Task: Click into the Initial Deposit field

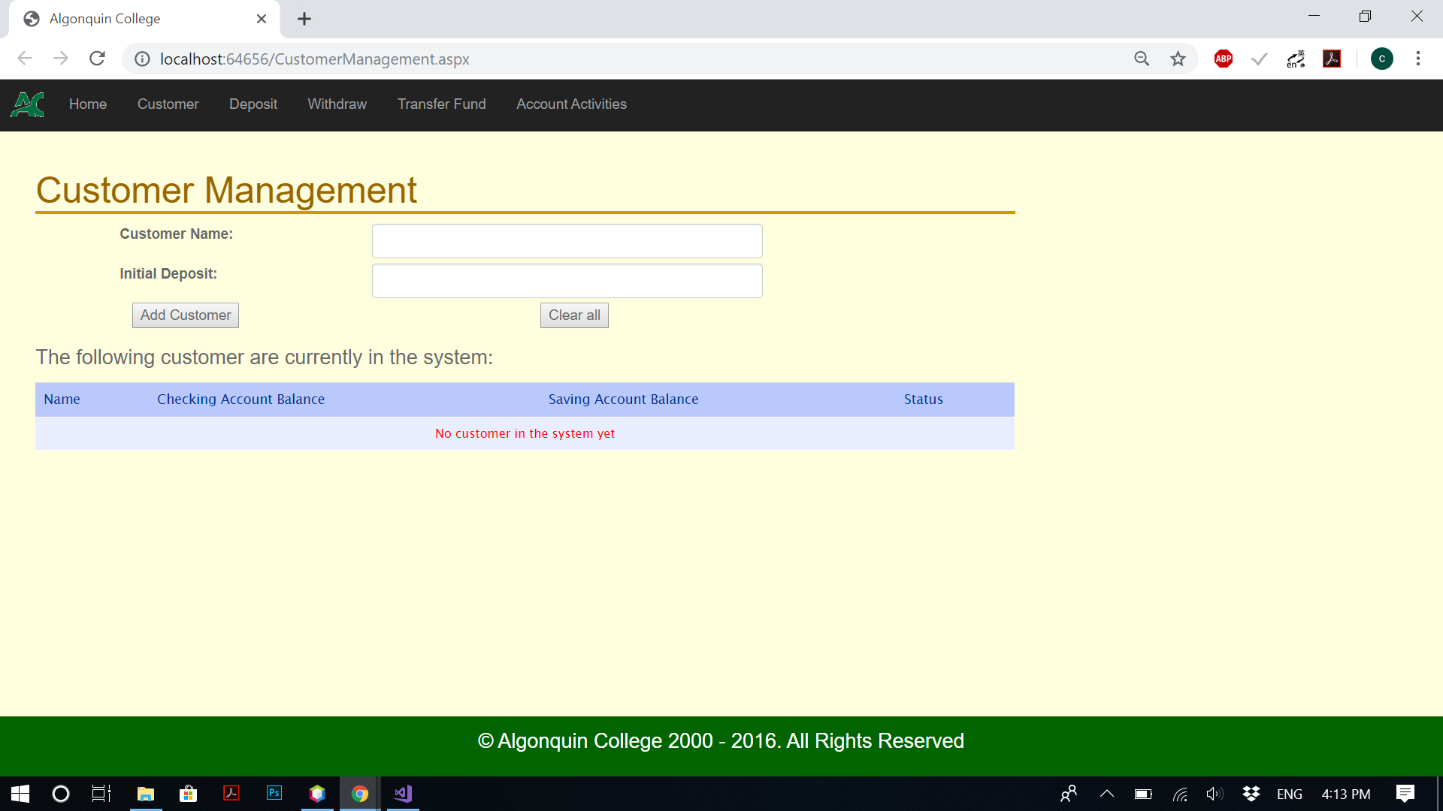Action: [x=567, y=281]
